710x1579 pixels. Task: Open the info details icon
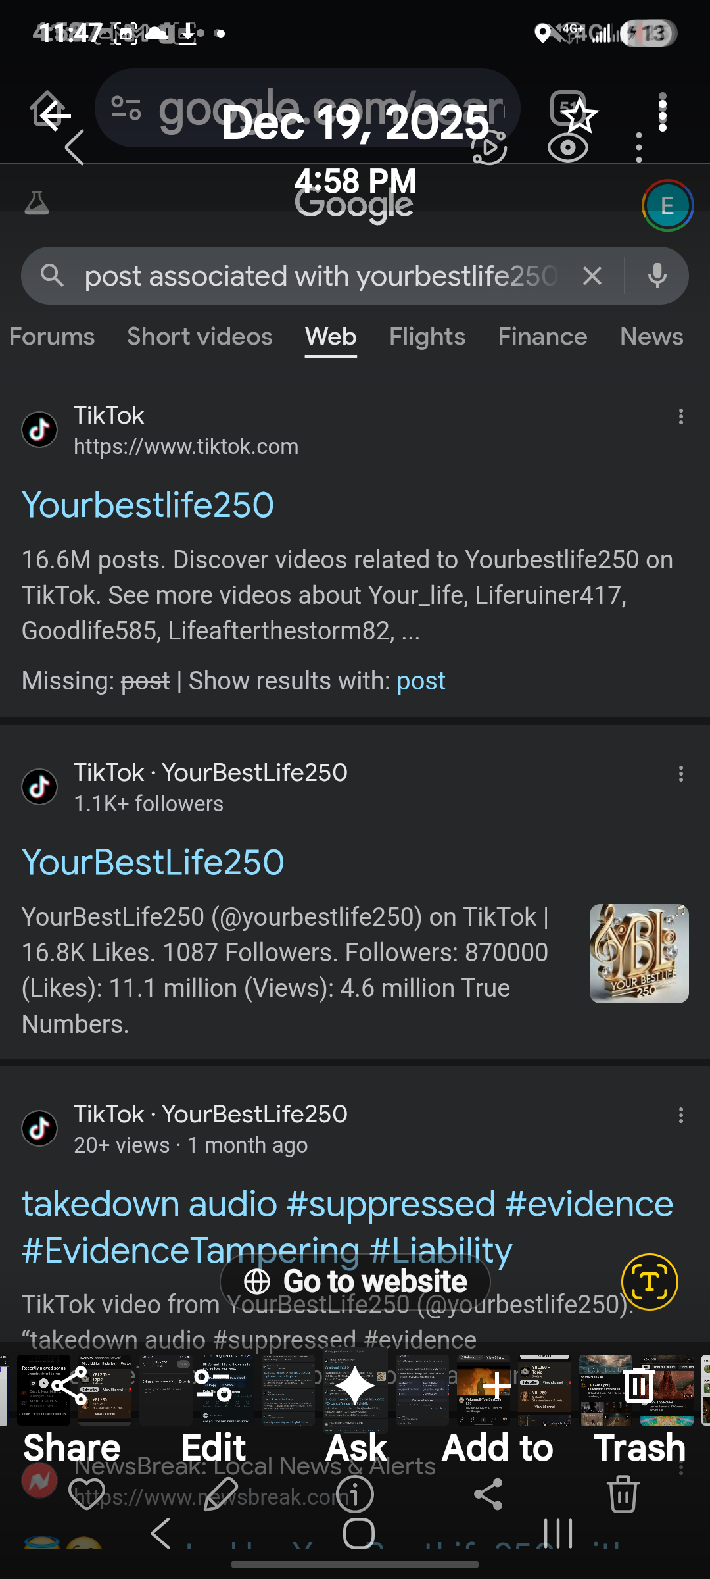(355, 1493)
